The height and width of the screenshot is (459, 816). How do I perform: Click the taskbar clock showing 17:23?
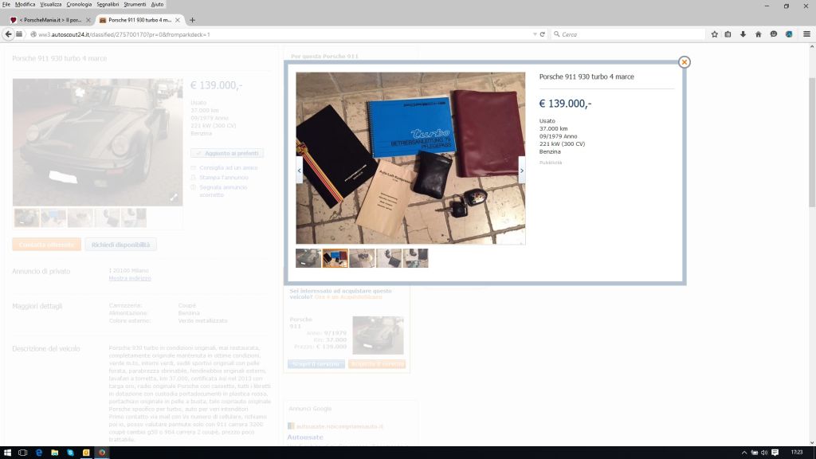tap(797, 453)
